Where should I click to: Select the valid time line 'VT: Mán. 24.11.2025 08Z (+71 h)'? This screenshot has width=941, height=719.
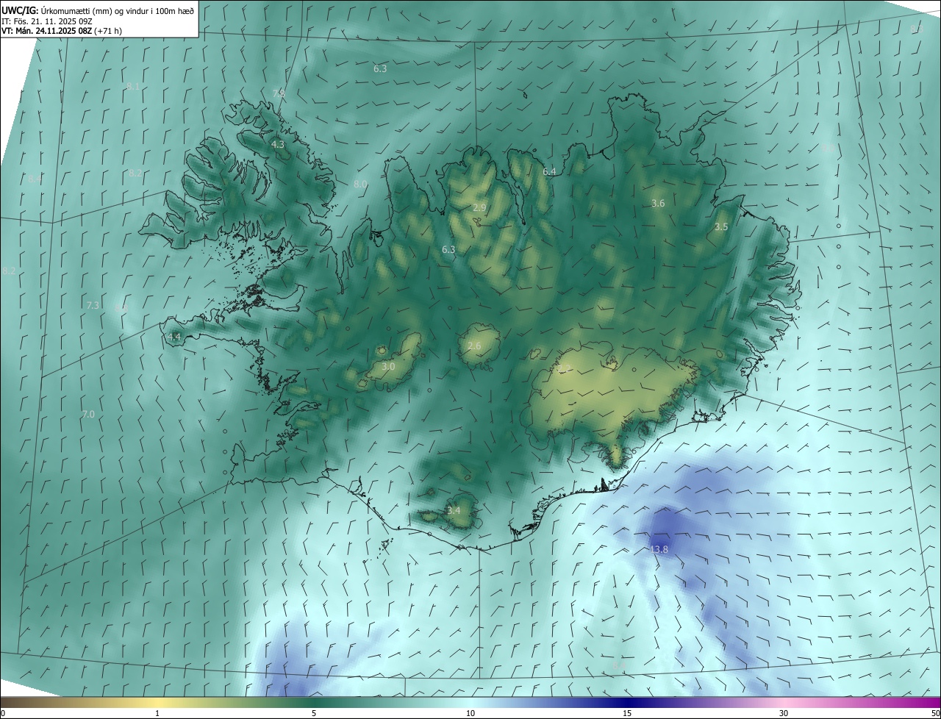point(62,31)
